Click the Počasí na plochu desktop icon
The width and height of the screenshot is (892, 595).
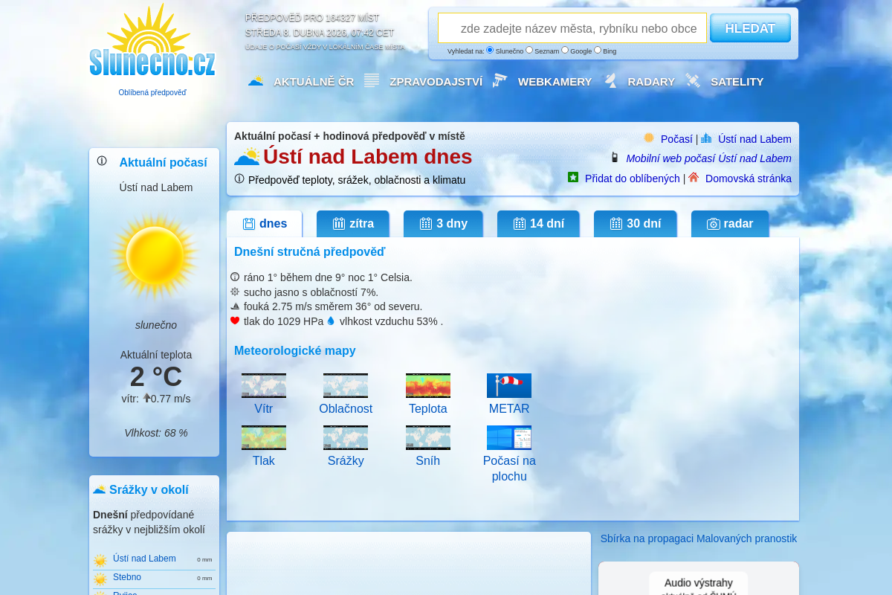coord(508,437)
